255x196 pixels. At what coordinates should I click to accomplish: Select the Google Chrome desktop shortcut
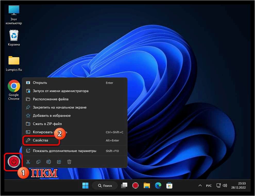[14, 90]
